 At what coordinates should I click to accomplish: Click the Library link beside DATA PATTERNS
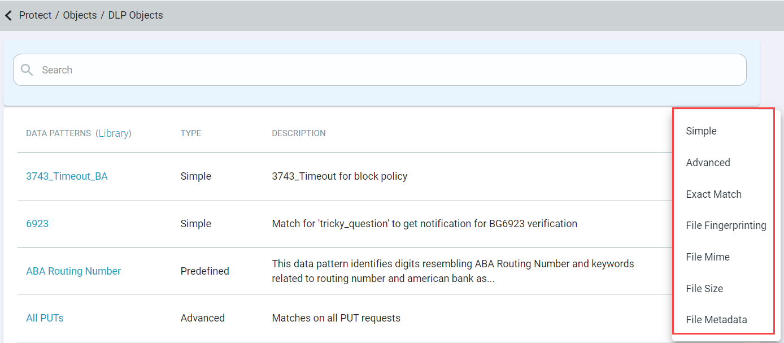click(114, 133)
